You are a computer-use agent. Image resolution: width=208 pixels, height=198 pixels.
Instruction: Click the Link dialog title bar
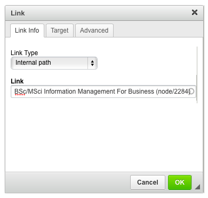tap(100, 13)
